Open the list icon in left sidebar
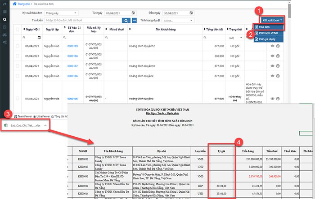315x199 pixels. pos(4,12)
